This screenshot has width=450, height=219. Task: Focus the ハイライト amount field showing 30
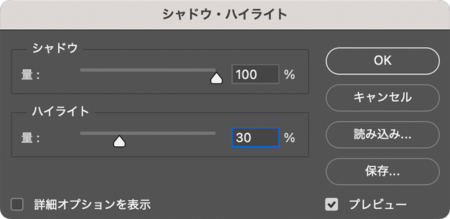[x=255, y=138]
